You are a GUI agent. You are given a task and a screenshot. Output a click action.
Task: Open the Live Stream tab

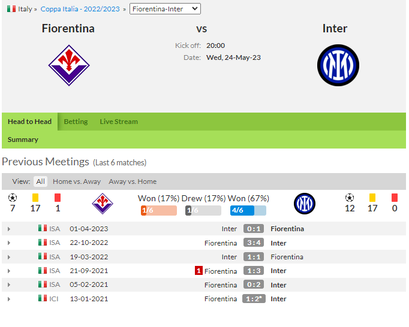(119, 122)
